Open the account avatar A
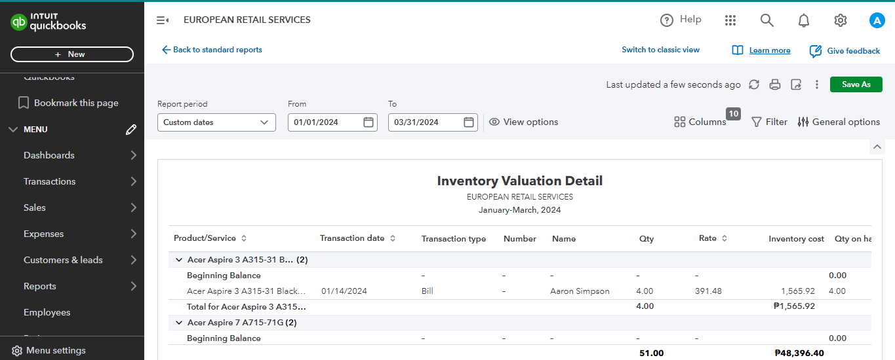Viewport: 895px width, 360px height. pos(877,20)
